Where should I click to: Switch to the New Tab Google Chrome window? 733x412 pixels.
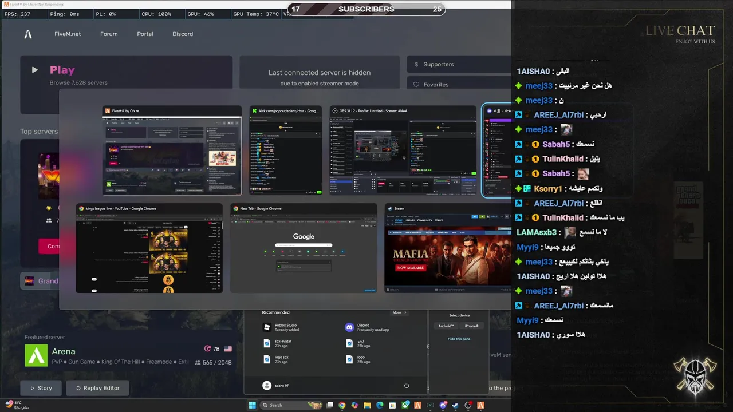tap(304, 248)
